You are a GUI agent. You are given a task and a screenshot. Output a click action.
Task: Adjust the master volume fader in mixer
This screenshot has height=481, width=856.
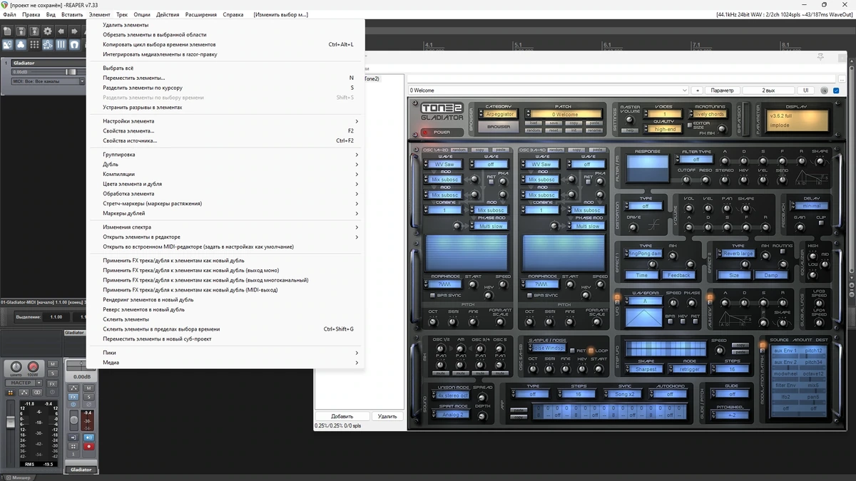(x=11, y=423)
